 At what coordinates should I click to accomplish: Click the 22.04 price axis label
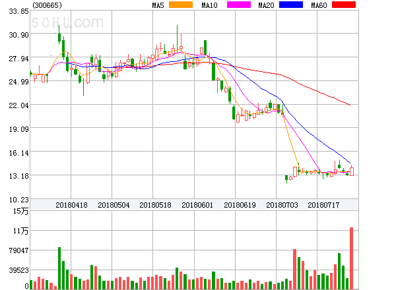(18, 105)
